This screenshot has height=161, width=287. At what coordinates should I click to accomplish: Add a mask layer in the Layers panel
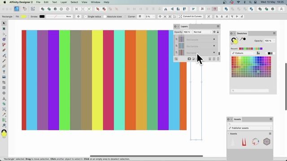(189, 59)
